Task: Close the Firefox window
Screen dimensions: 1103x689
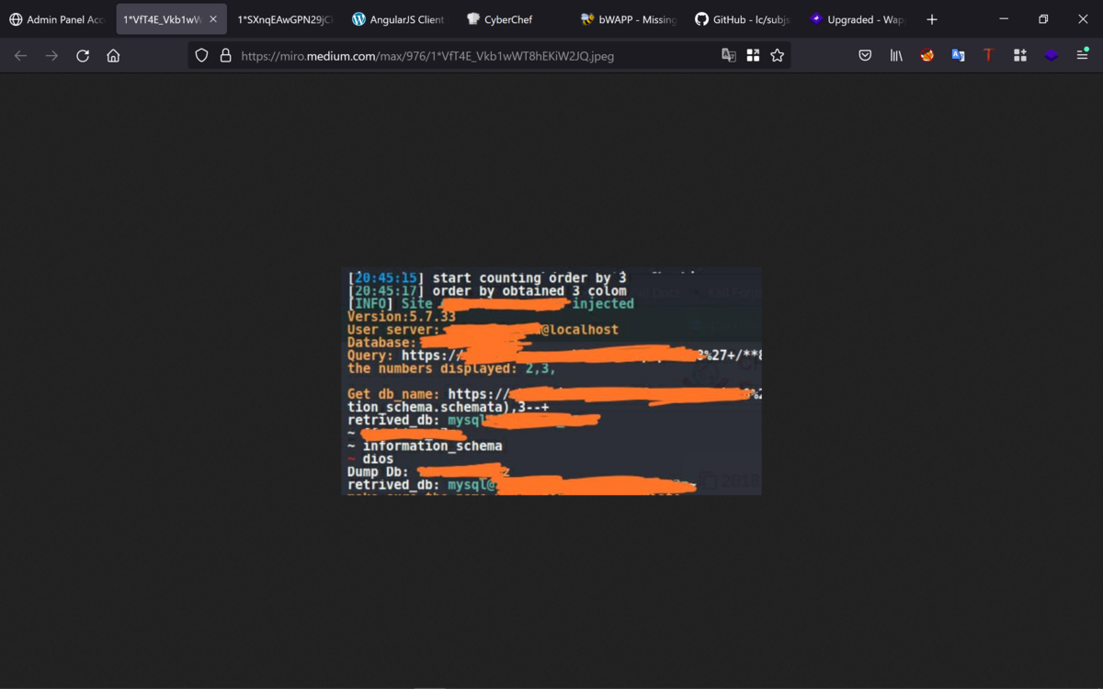Action: point(1083,19)
